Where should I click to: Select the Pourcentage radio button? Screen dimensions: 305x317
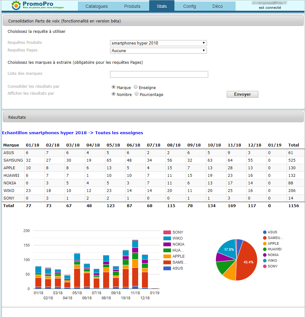pos(137,94)
